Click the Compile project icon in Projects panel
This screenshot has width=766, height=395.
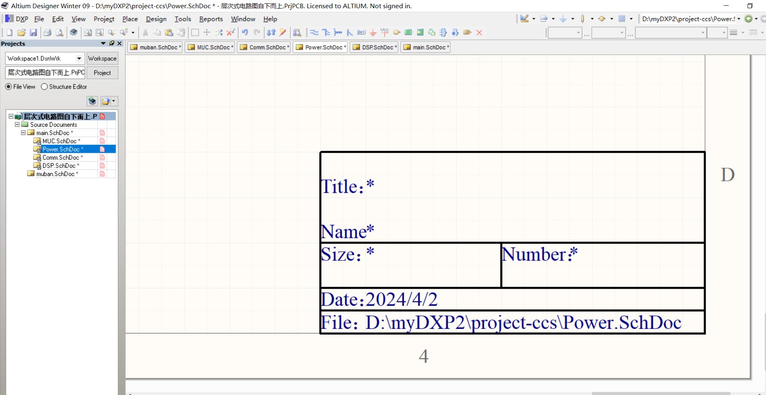[92, 101]
